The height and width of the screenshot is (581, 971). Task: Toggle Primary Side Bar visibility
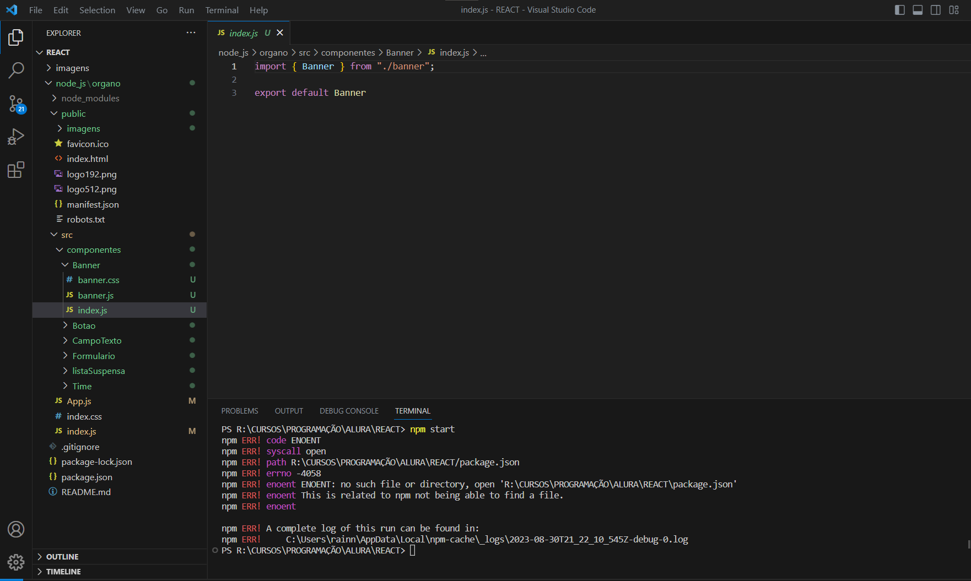pos(900,10)
